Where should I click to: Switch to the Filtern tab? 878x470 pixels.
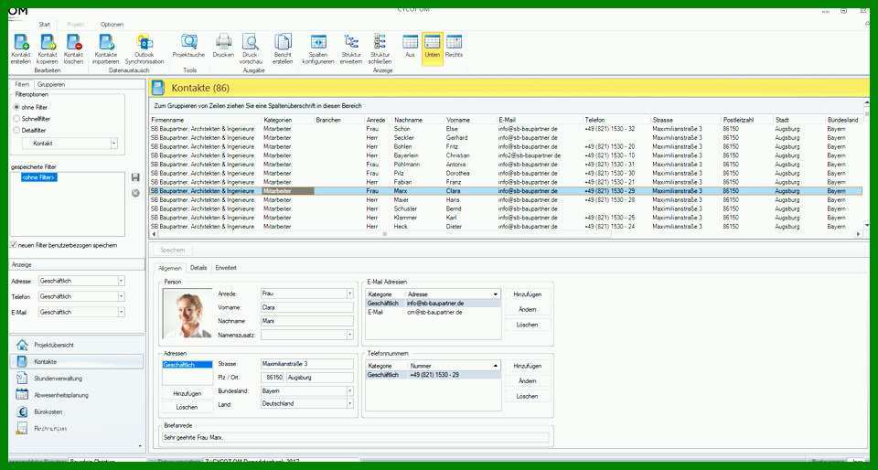click(22, 84)
